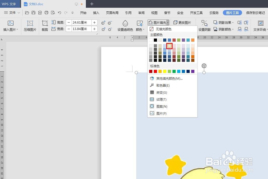This screenshot has height=179, width=268.
Task: Click the Insert Picture icon
Action: [11, 23]
